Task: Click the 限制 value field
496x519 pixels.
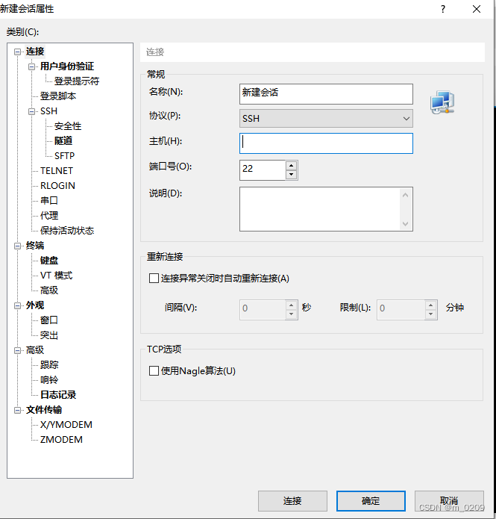Action: click(x=401, y=310)
